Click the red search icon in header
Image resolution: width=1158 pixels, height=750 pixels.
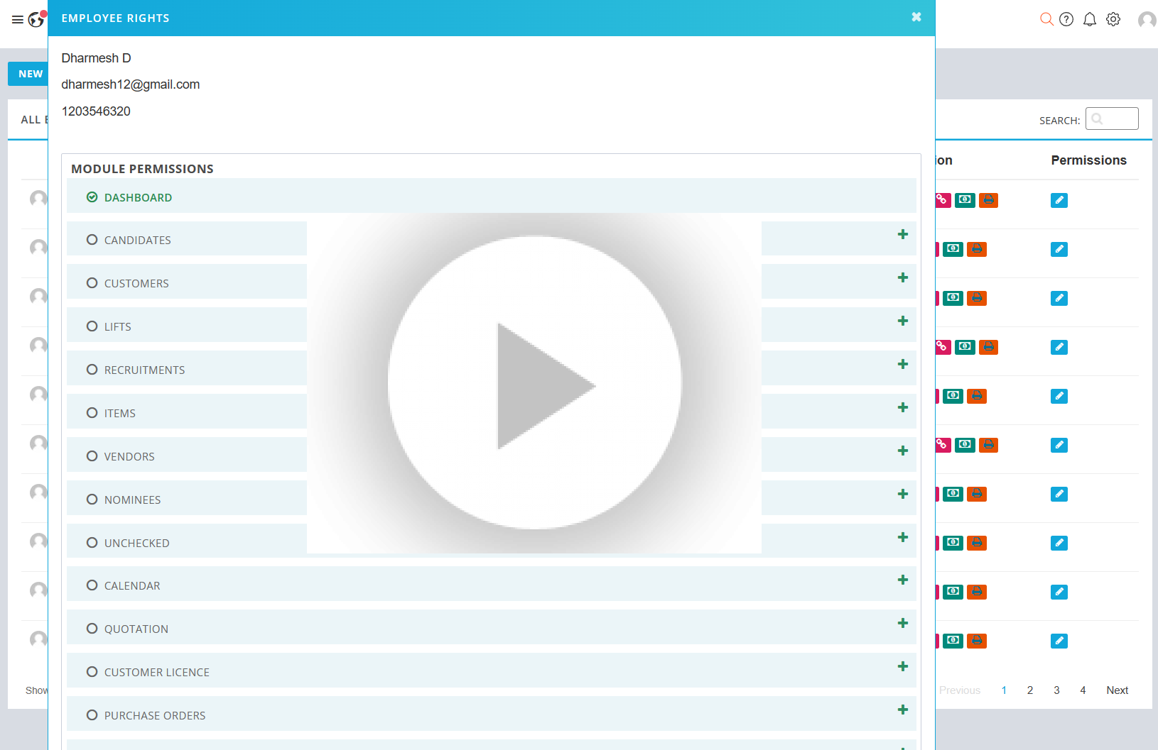click(1046, 19)
